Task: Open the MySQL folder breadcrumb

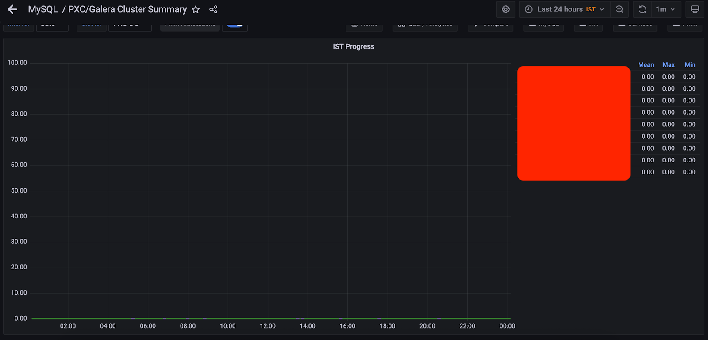Action: coord(43,9)
